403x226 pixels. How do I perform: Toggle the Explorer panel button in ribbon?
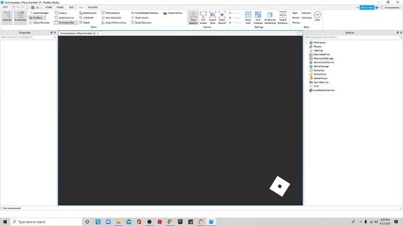[x=7, y=18]
